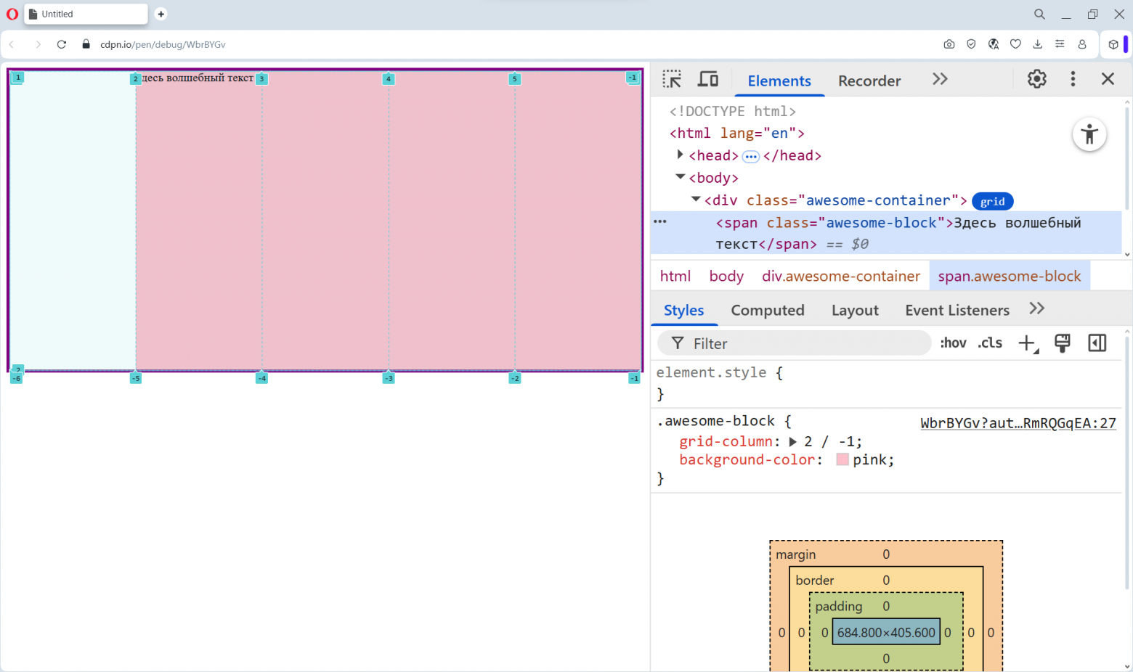Switch to the Computed tab
The height and width of the screenshot is (672, 1133).
click(768, 310)
